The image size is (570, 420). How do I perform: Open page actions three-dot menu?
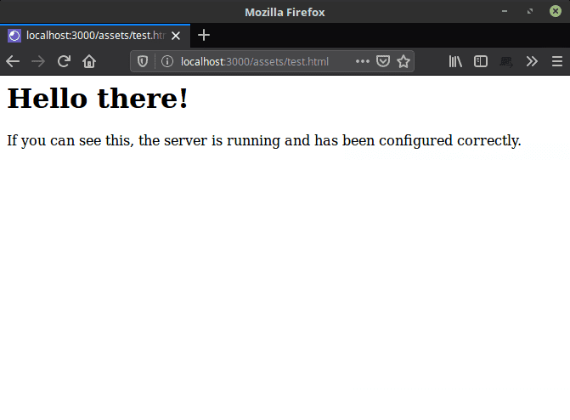[363, 61]
